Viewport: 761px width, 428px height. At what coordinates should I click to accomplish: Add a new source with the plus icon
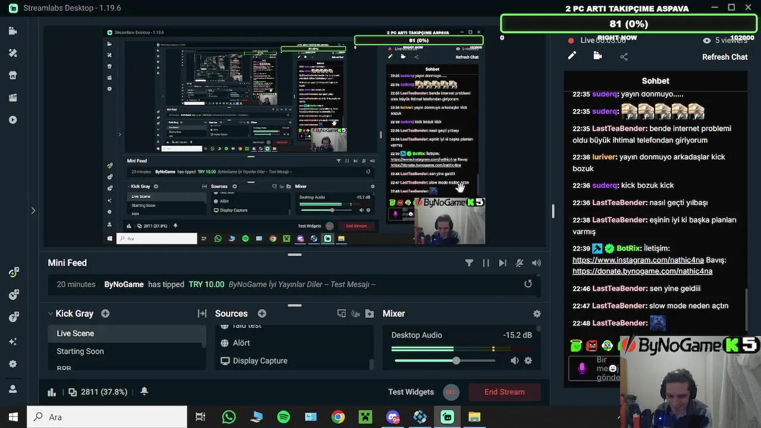click(x=262, y=313)
